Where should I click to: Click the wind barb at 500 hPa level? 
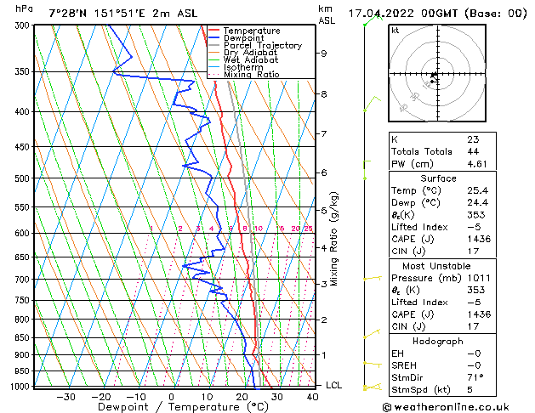[367, 170]
